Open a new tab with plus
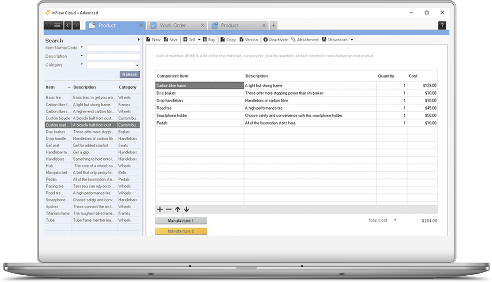The image size is (492, 282). pyautogui.click(x=274, y=26)
